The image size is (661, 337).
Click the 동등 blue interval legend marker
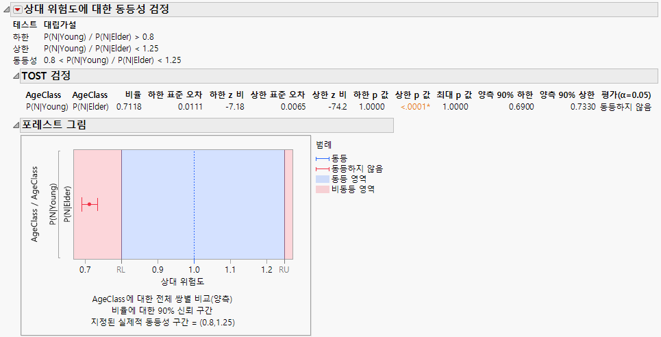tap(323, 159)
